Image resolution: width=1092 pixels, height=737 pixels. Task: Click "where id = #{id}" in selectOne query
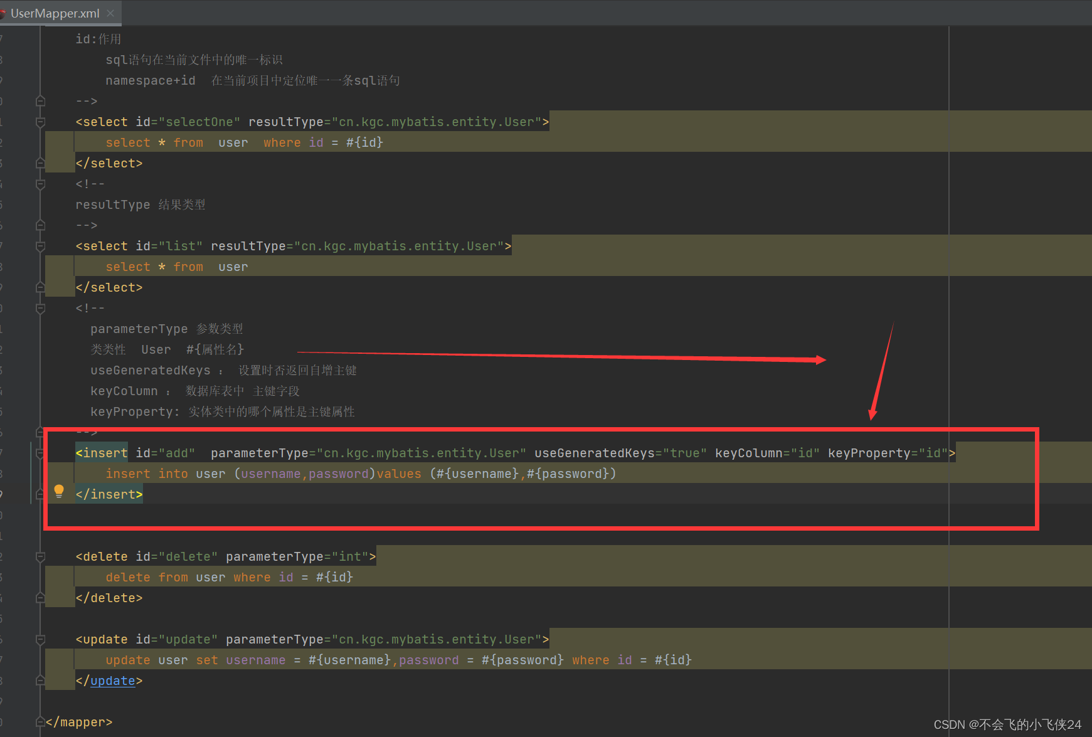coord(323,142)
